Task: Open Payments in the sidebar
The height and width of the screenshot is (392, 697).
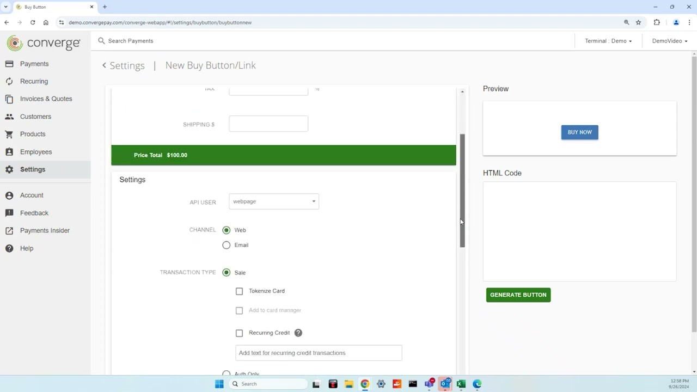Action: pyautogui.click(x=34, y=64)
